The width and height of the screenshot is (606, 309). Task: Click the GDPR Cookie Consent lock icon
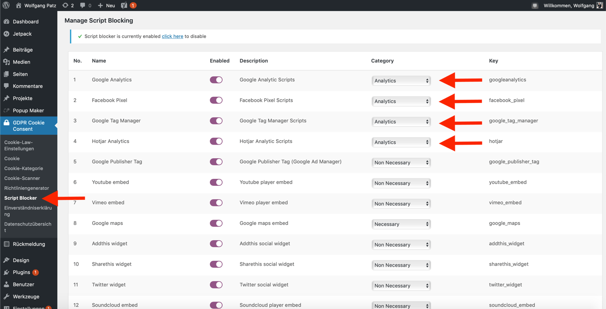click(x=7, y=123)
